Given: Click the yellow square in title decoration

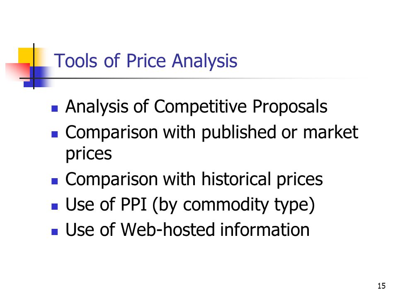Looking at the screenshot, I should pyautogui.click(x=26, y=56).
